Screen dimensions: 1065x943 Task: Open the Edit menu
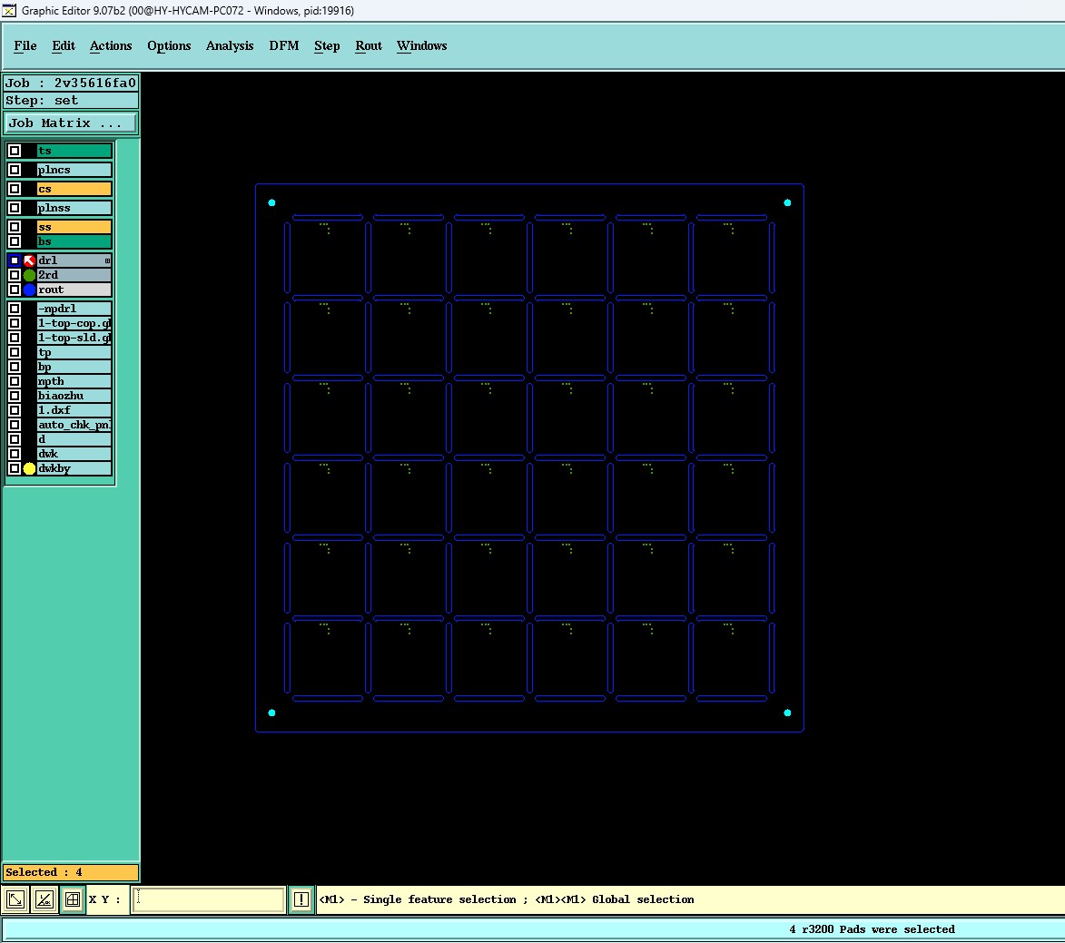pos(64,45)
